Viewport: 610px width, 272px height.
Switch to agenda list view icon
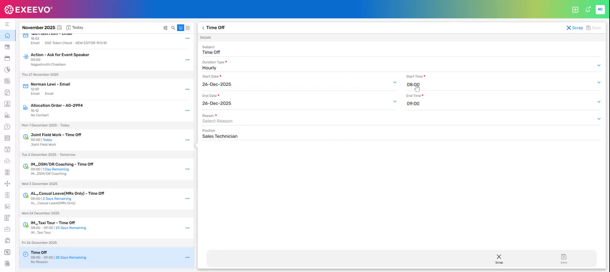tap(180, 28)
